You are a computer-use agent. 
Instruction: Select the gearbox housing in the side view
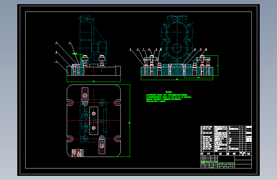click(93, 40)
